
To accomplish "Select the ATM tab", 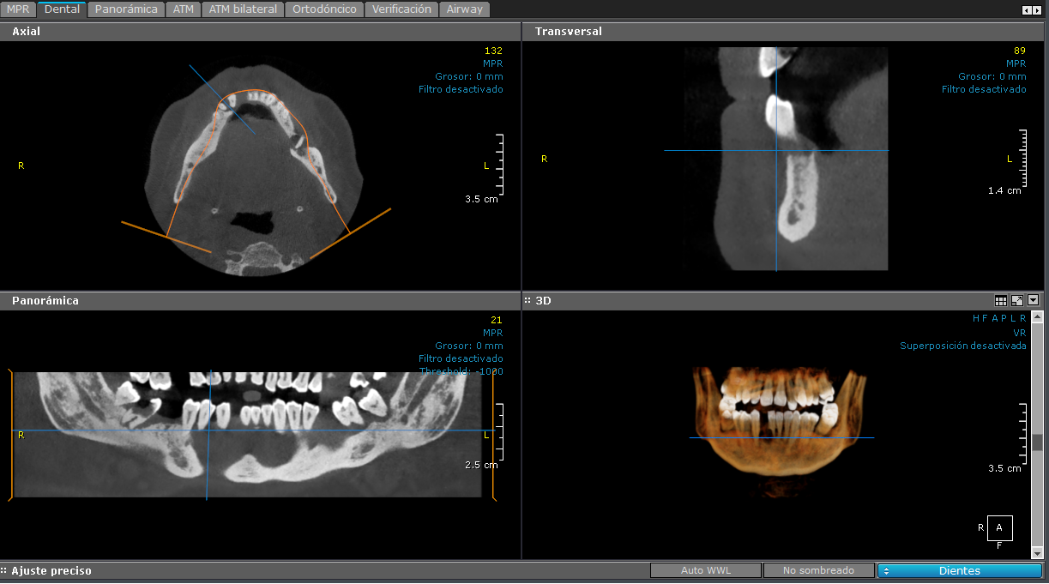I will click(x=183, y=9).
